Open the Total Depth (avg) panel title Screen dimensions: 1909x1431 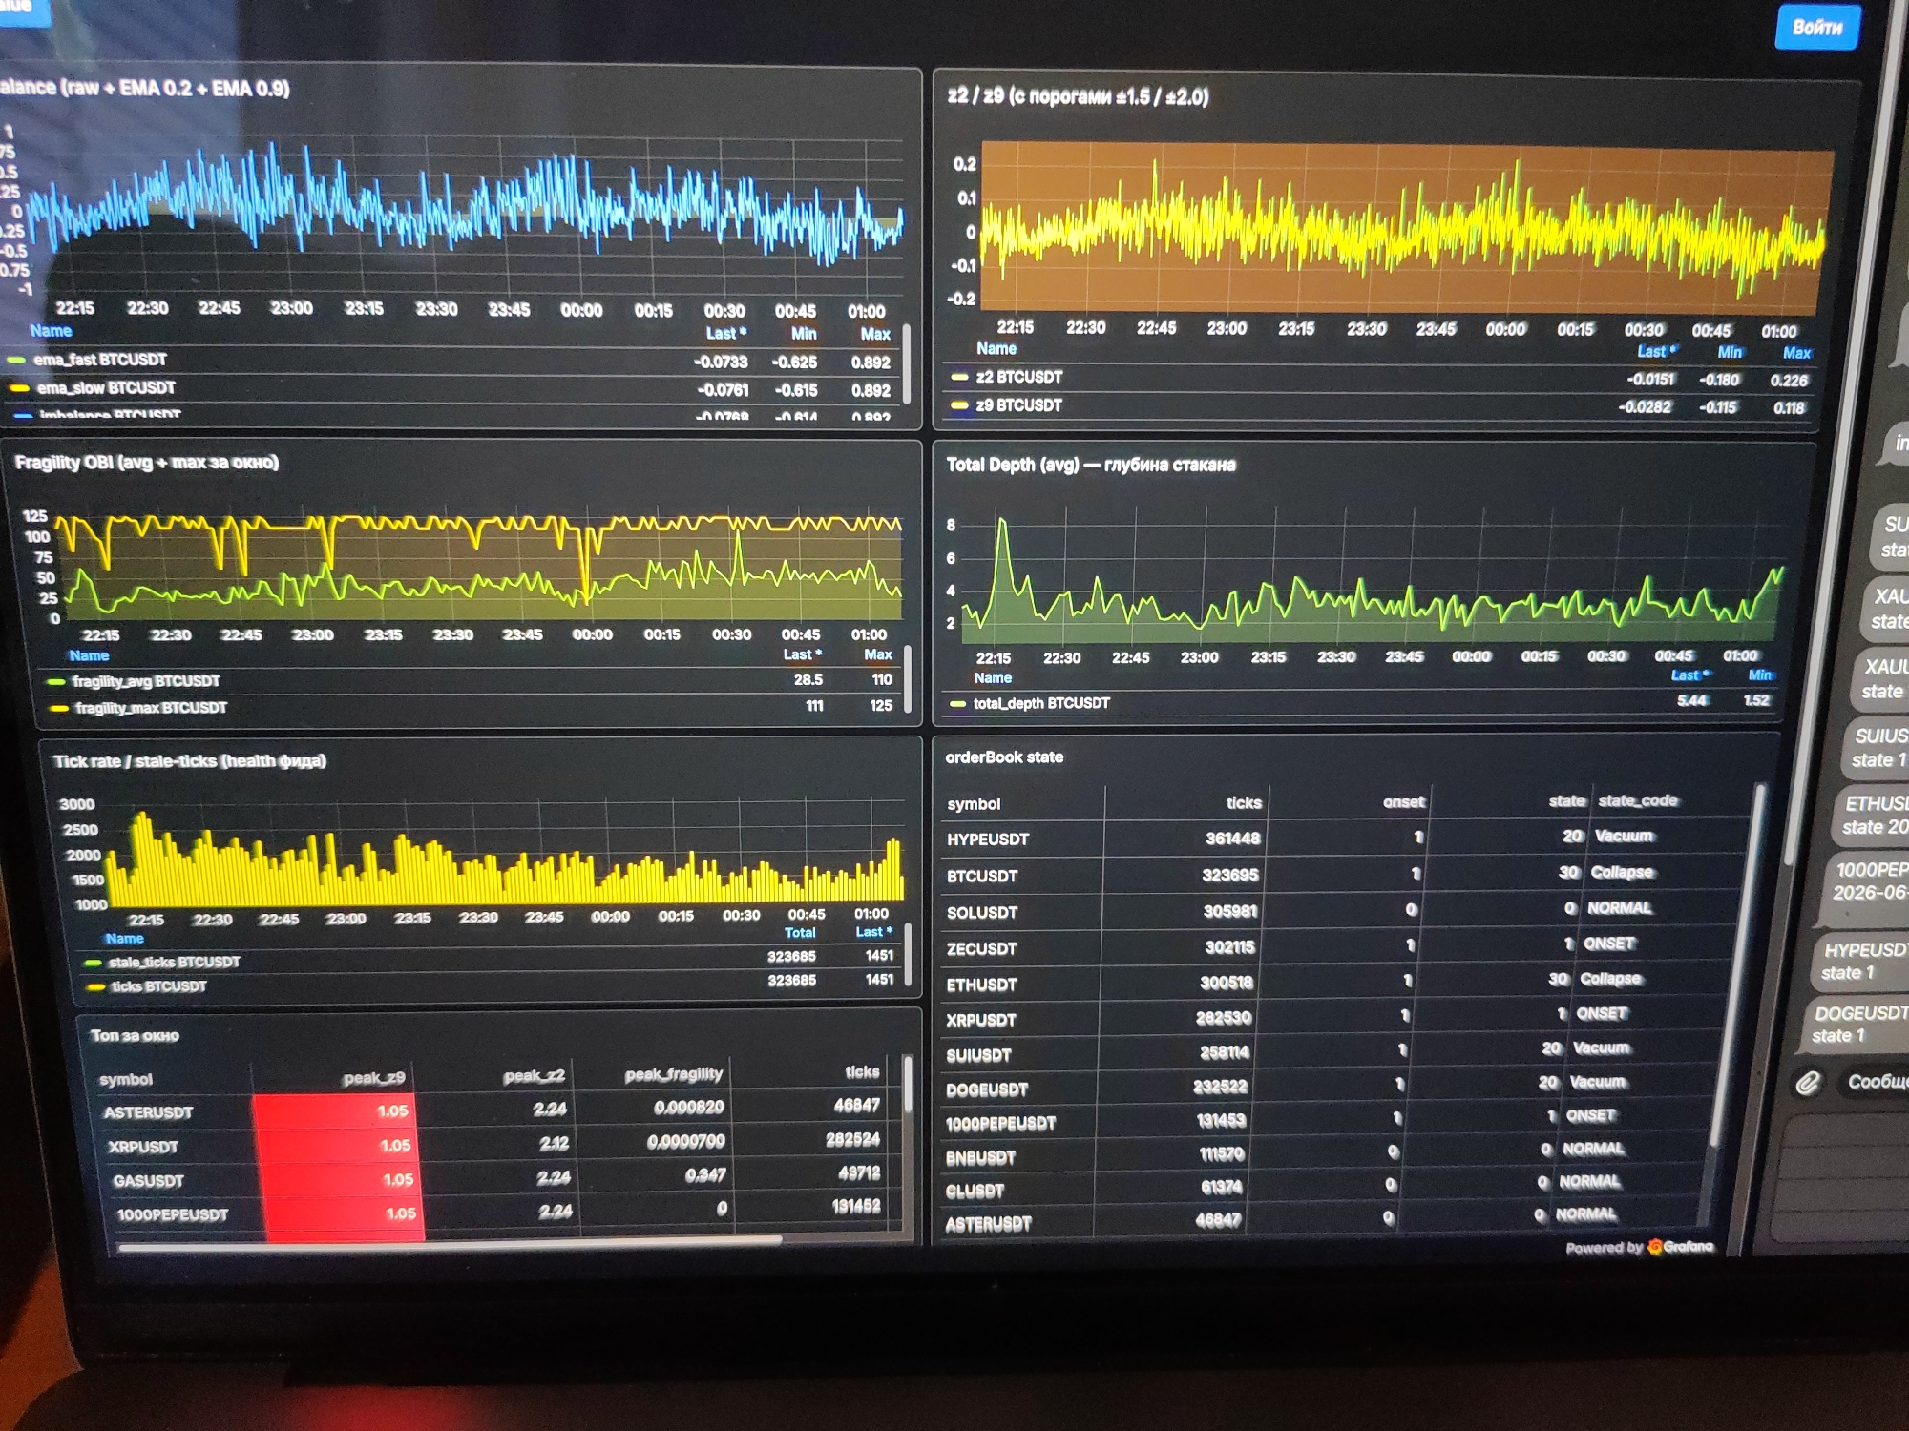coord(1091,465)
